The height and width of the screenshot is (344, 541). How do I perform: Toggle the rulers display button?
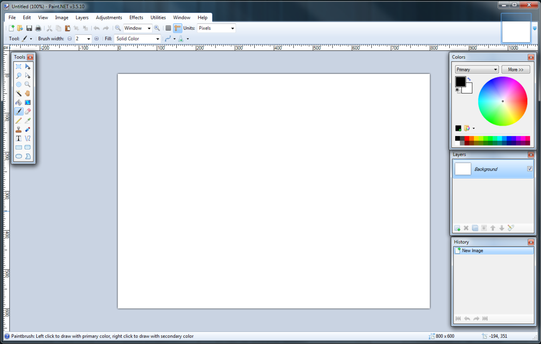[178, 28]
